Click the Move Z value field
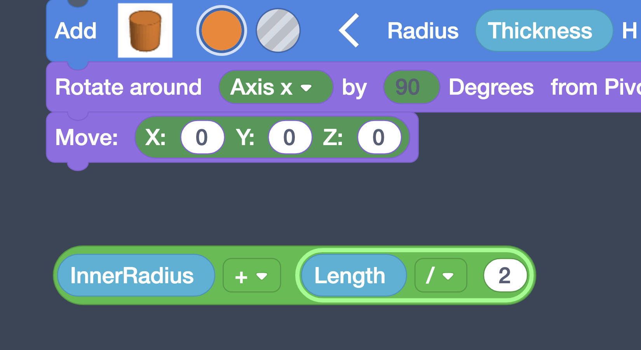 (x=379, y=137)
